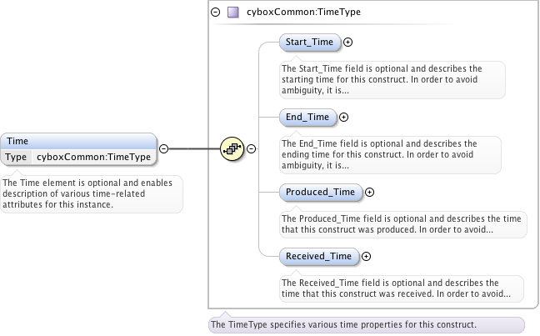Viewport: 540px width, 336px height.
Task: Expand the Start_Time element
Action: click(348, 42)
